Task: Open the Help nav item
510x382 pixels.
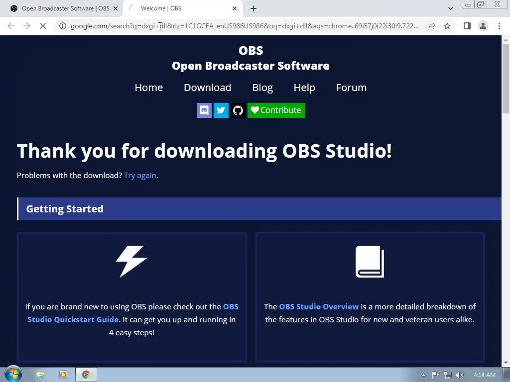Action: coord(304,88)
